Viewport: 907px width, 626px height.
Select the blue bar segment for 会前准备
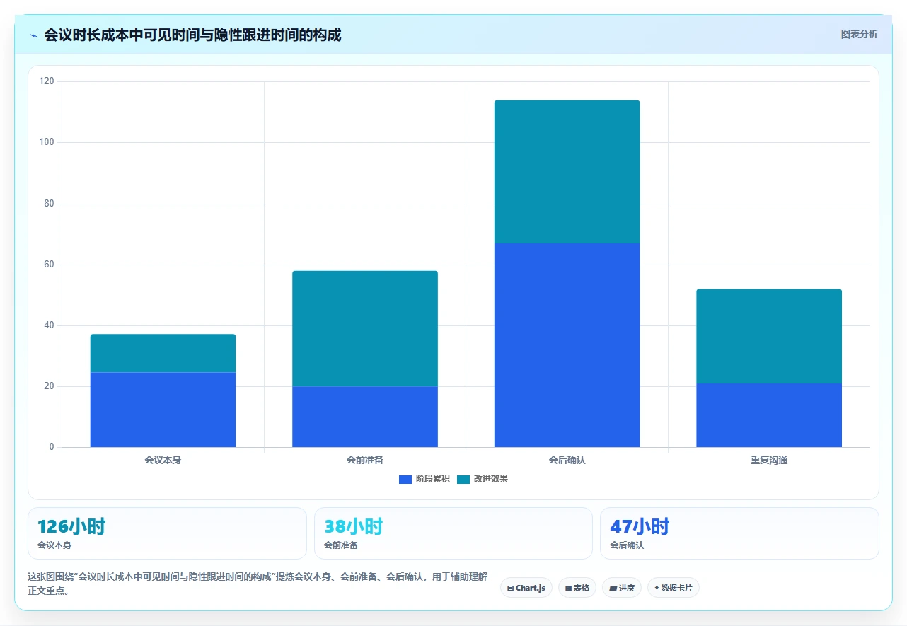tap(365, 417)
